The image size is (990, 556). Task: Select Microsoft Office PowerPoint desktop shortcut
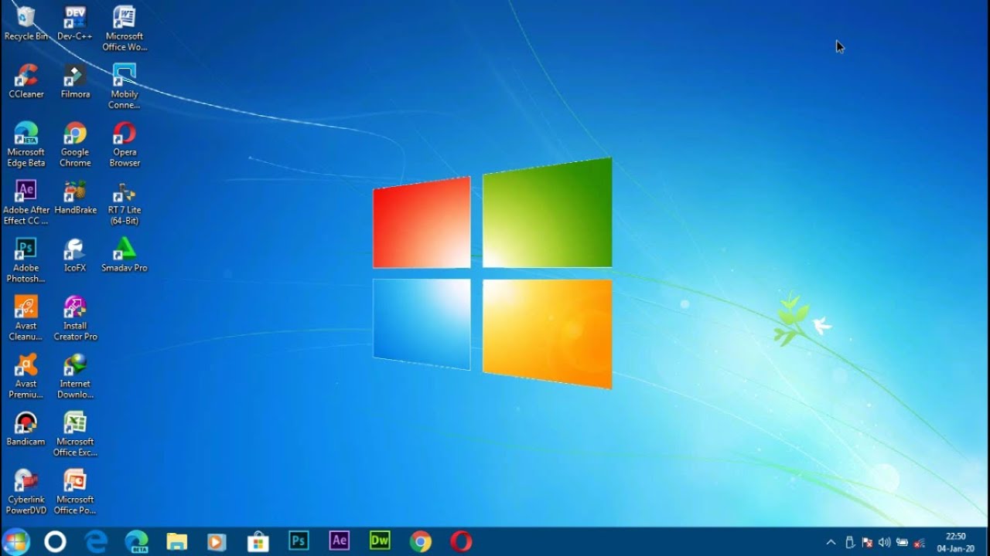click(x=75, y=492)
